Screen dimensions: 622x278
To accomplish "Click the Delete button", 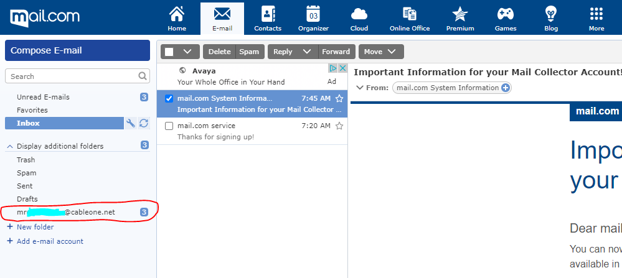I will point(219,52).
